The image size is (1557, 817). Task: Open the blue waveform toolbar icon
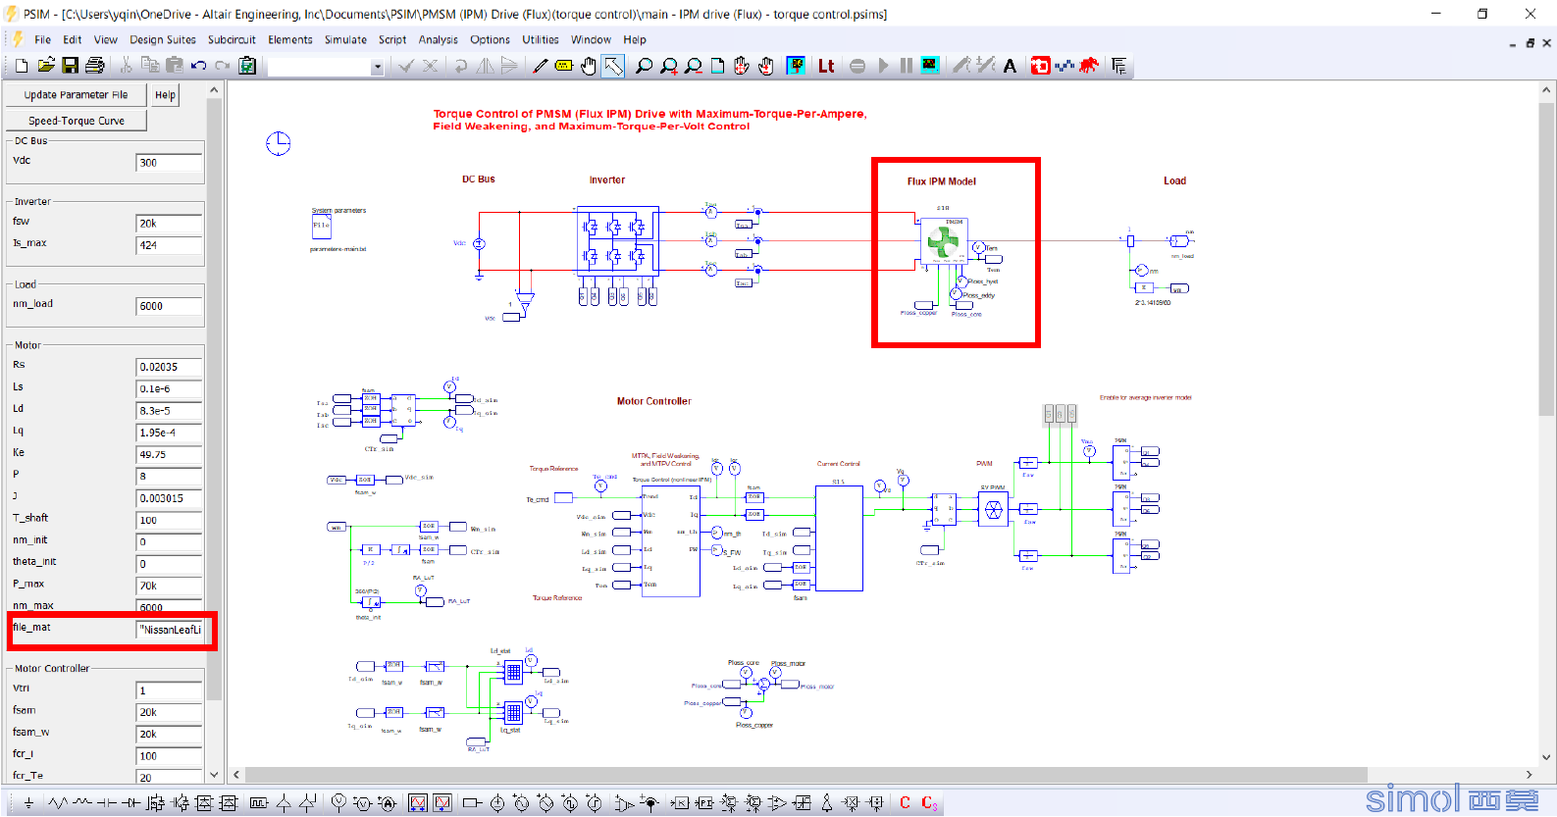(1064, 66)
